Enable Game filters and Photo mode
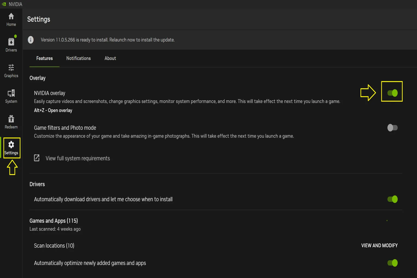The image size is (417, 278). tap(392, 128)
